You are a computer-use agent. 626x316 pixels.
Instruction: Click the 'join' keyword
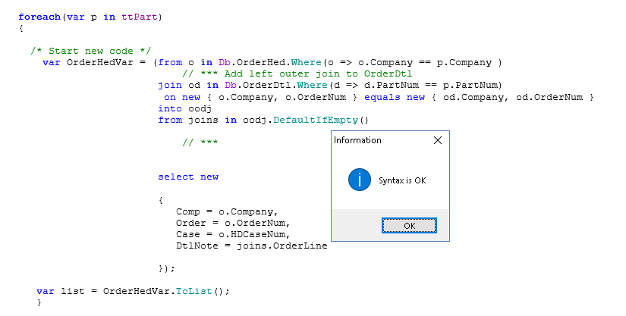click(x=170, y=86)
